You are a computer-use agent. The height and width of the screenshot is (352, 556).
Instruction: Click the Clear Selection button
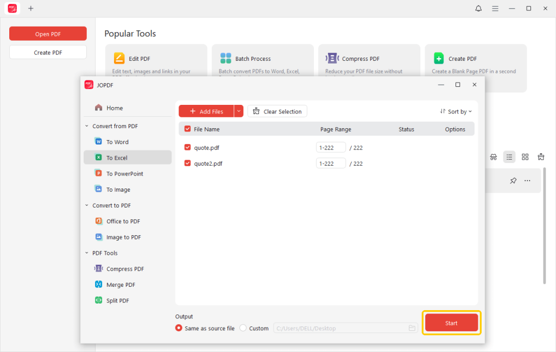(x=277, y=111)
